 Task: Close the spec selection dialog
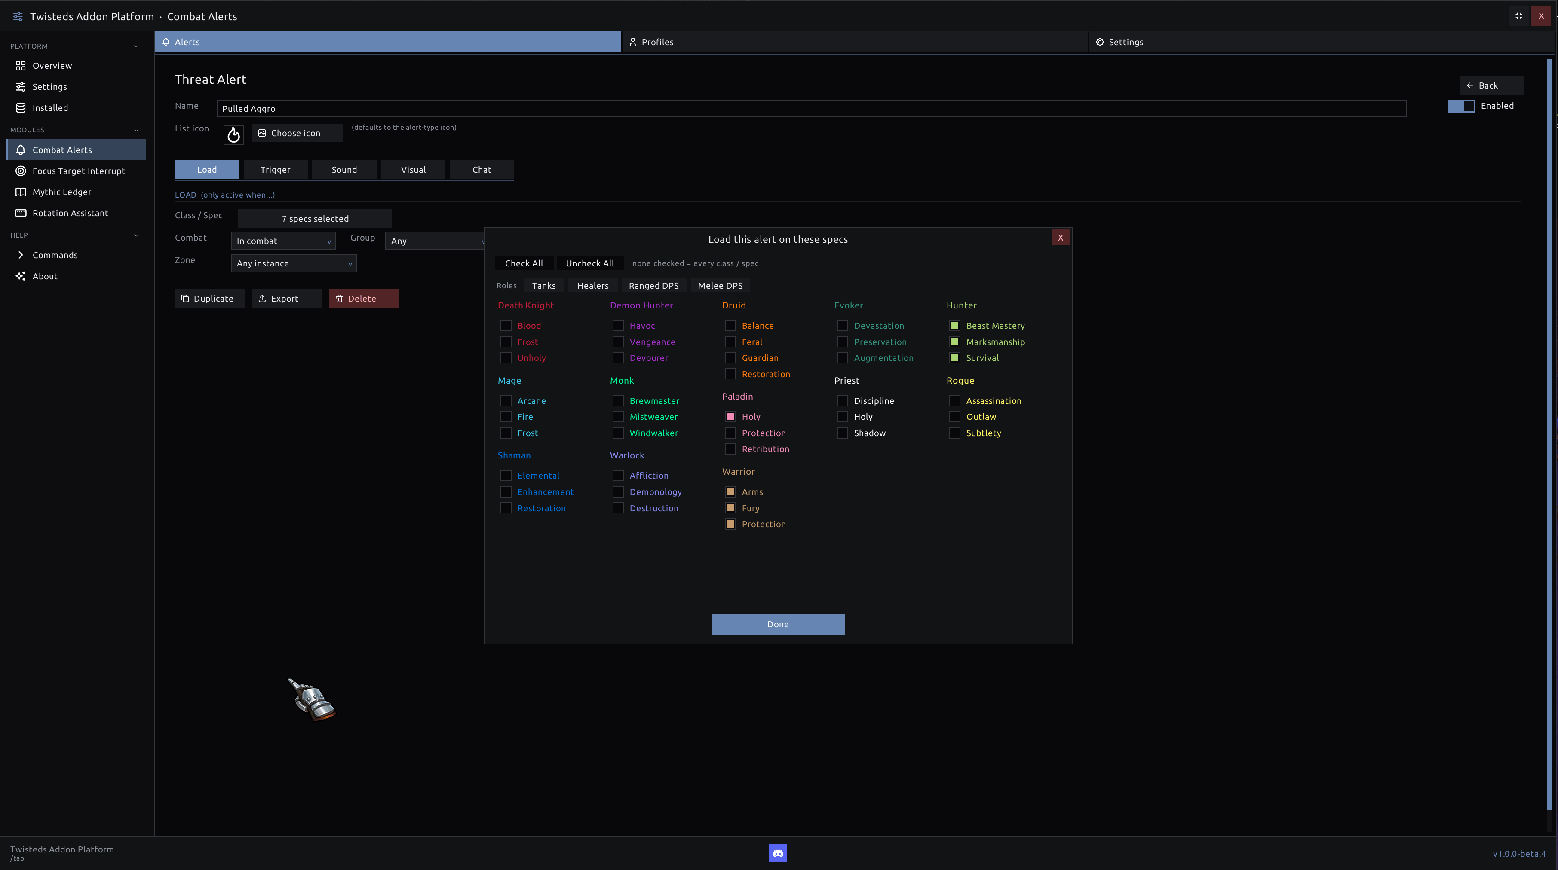(1060, 238)
